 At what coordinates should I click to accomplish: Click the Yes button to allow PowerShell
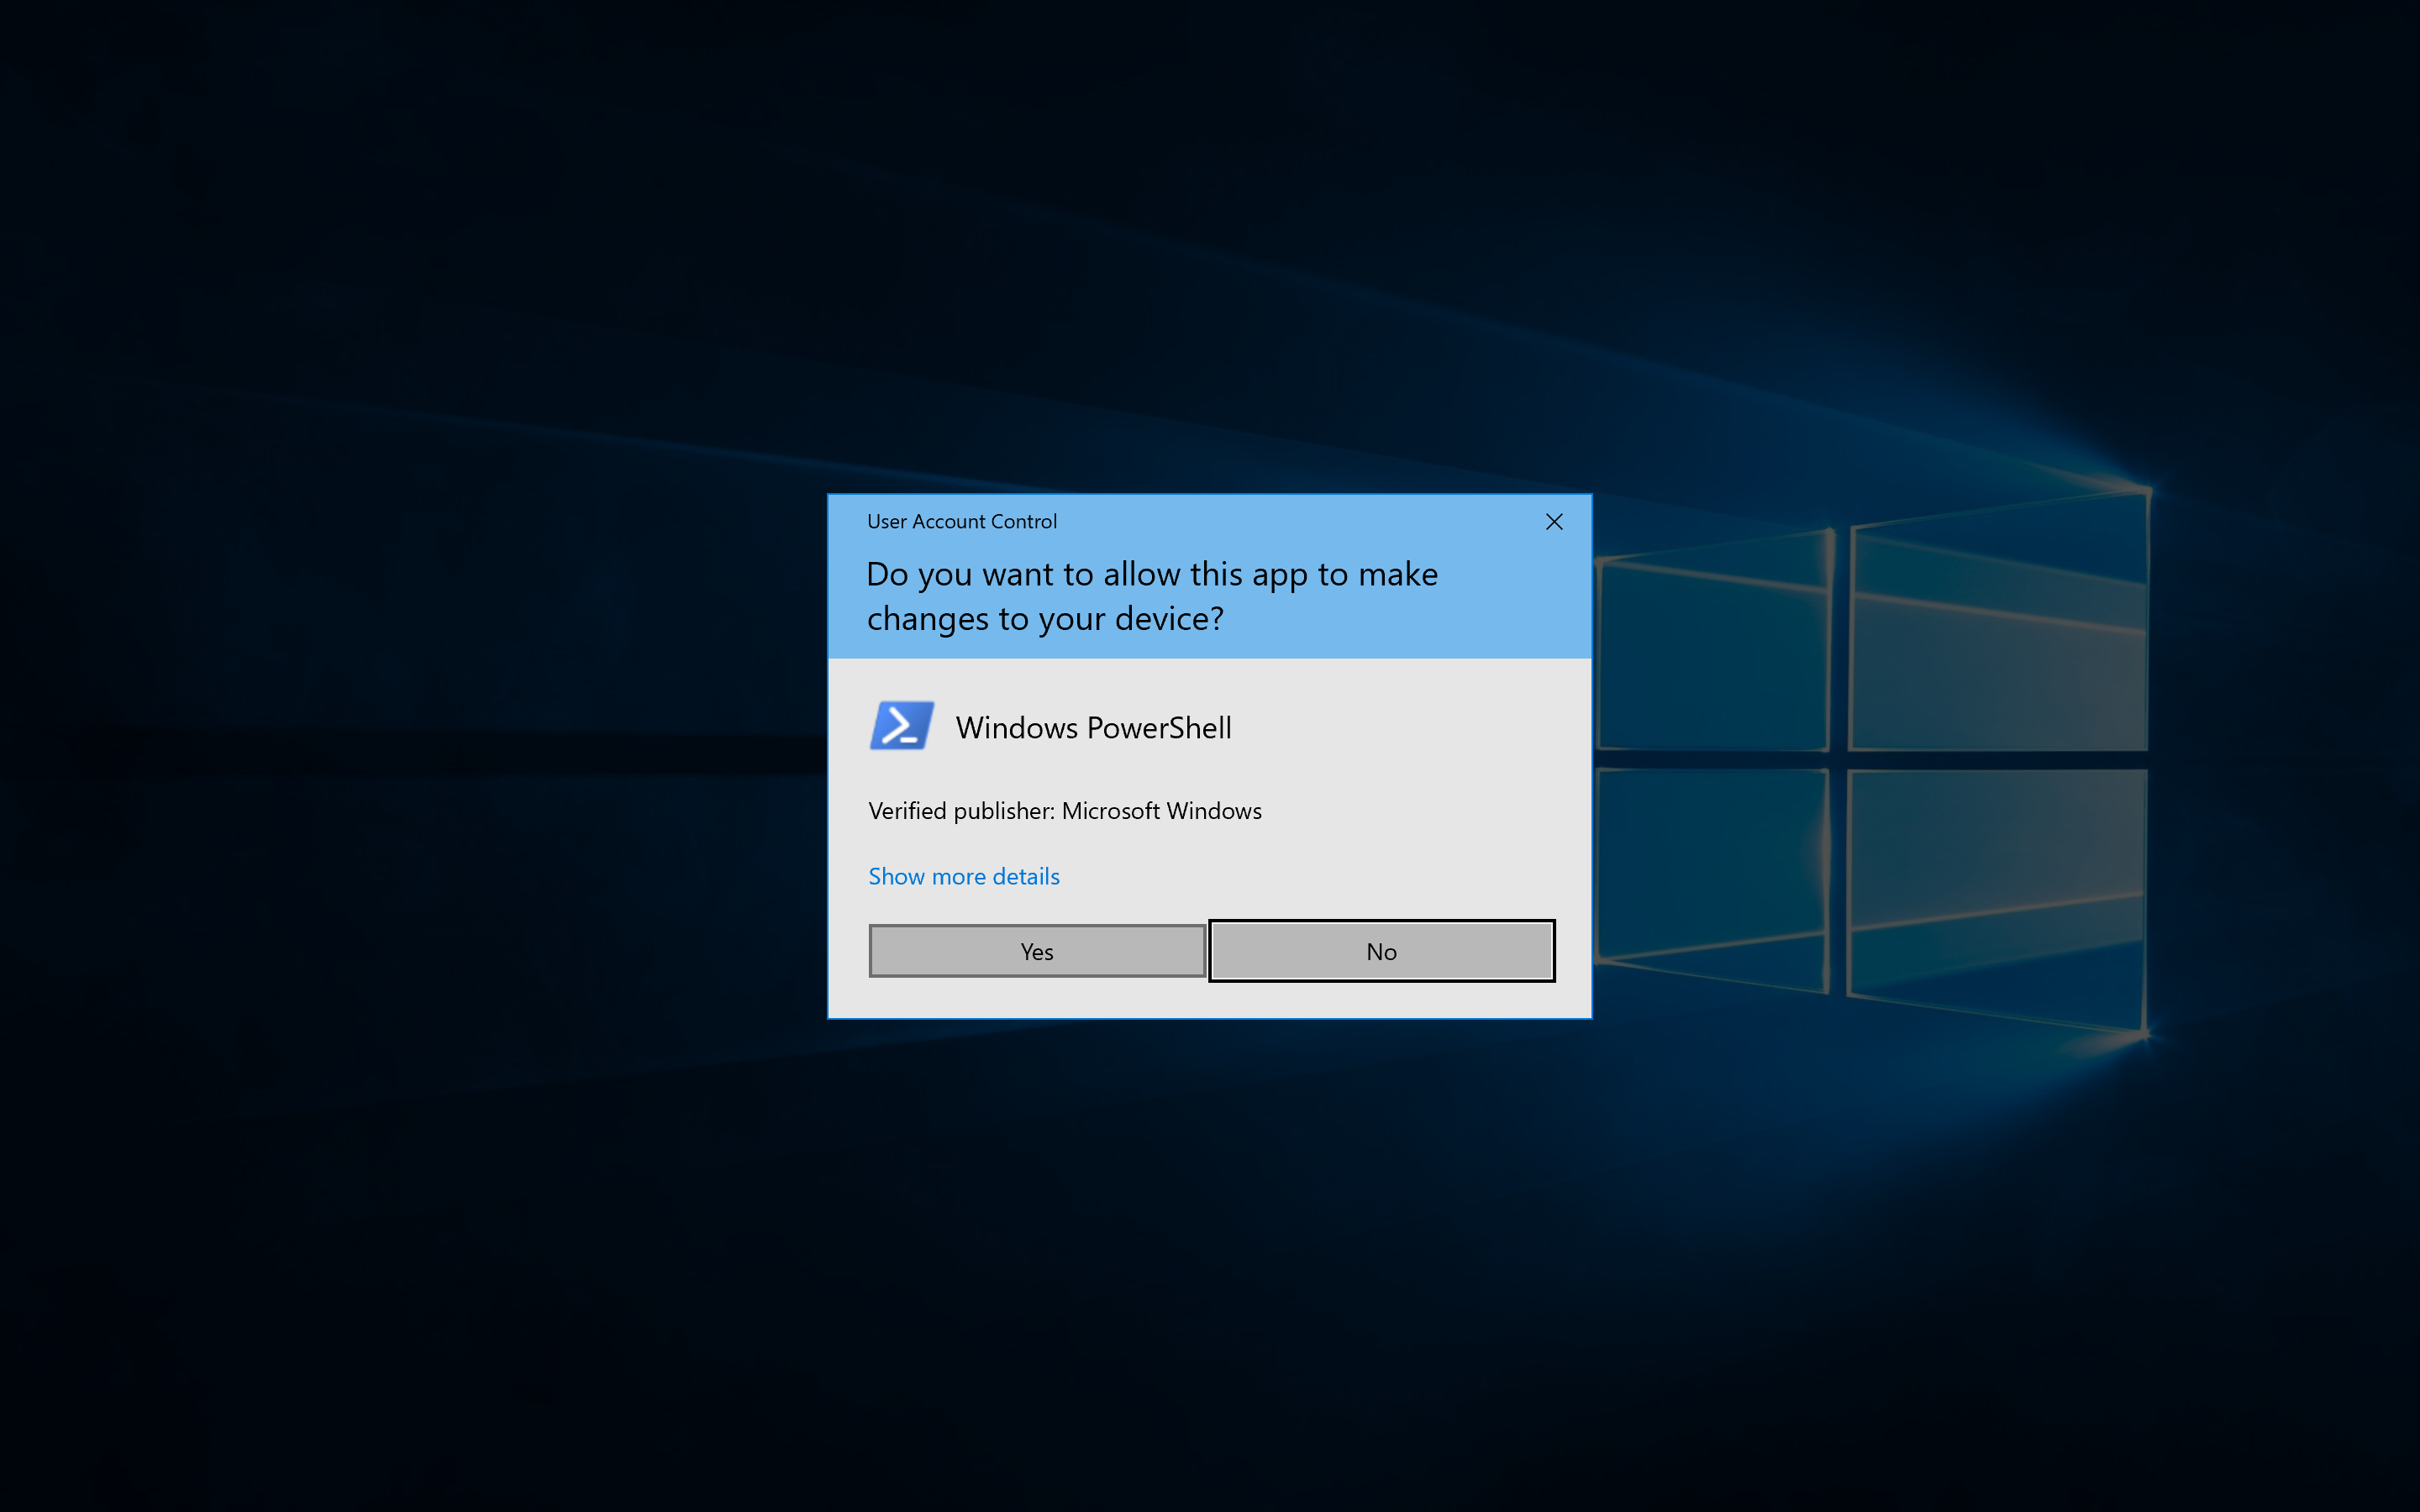click(1037, 951)
